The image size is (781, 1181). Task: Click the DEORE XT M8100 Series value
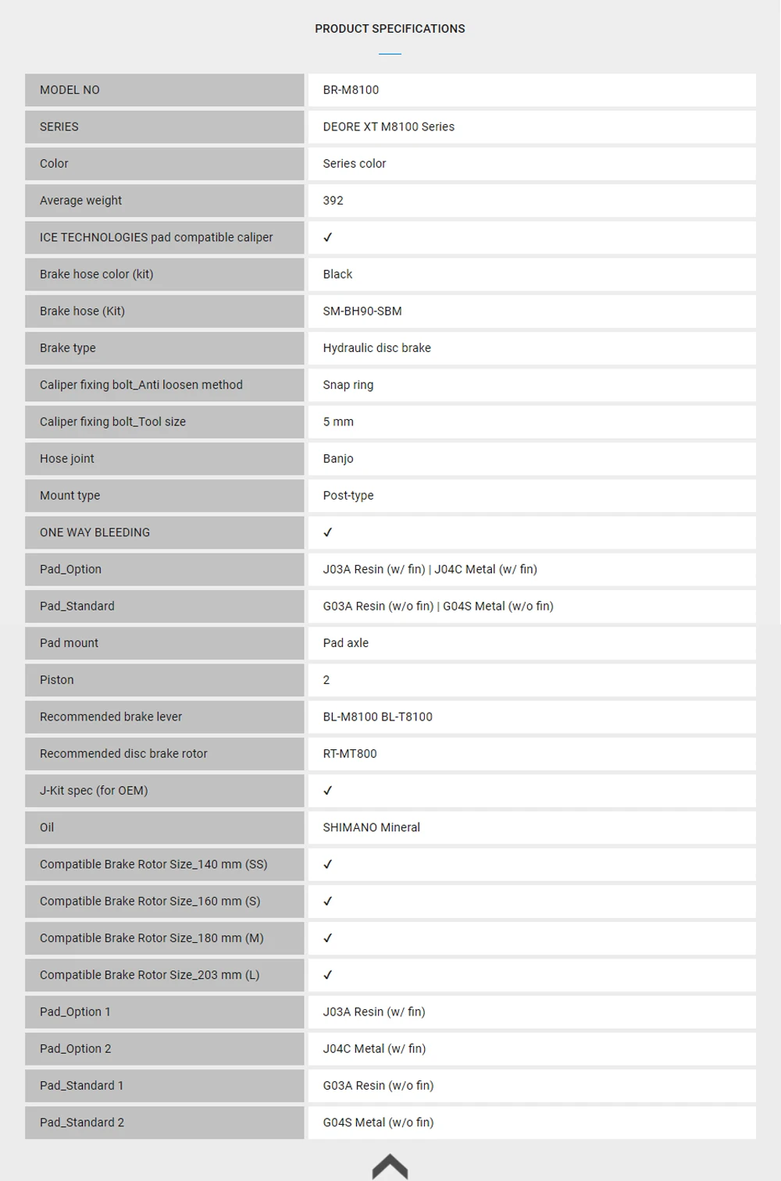(x=388, y=126)
